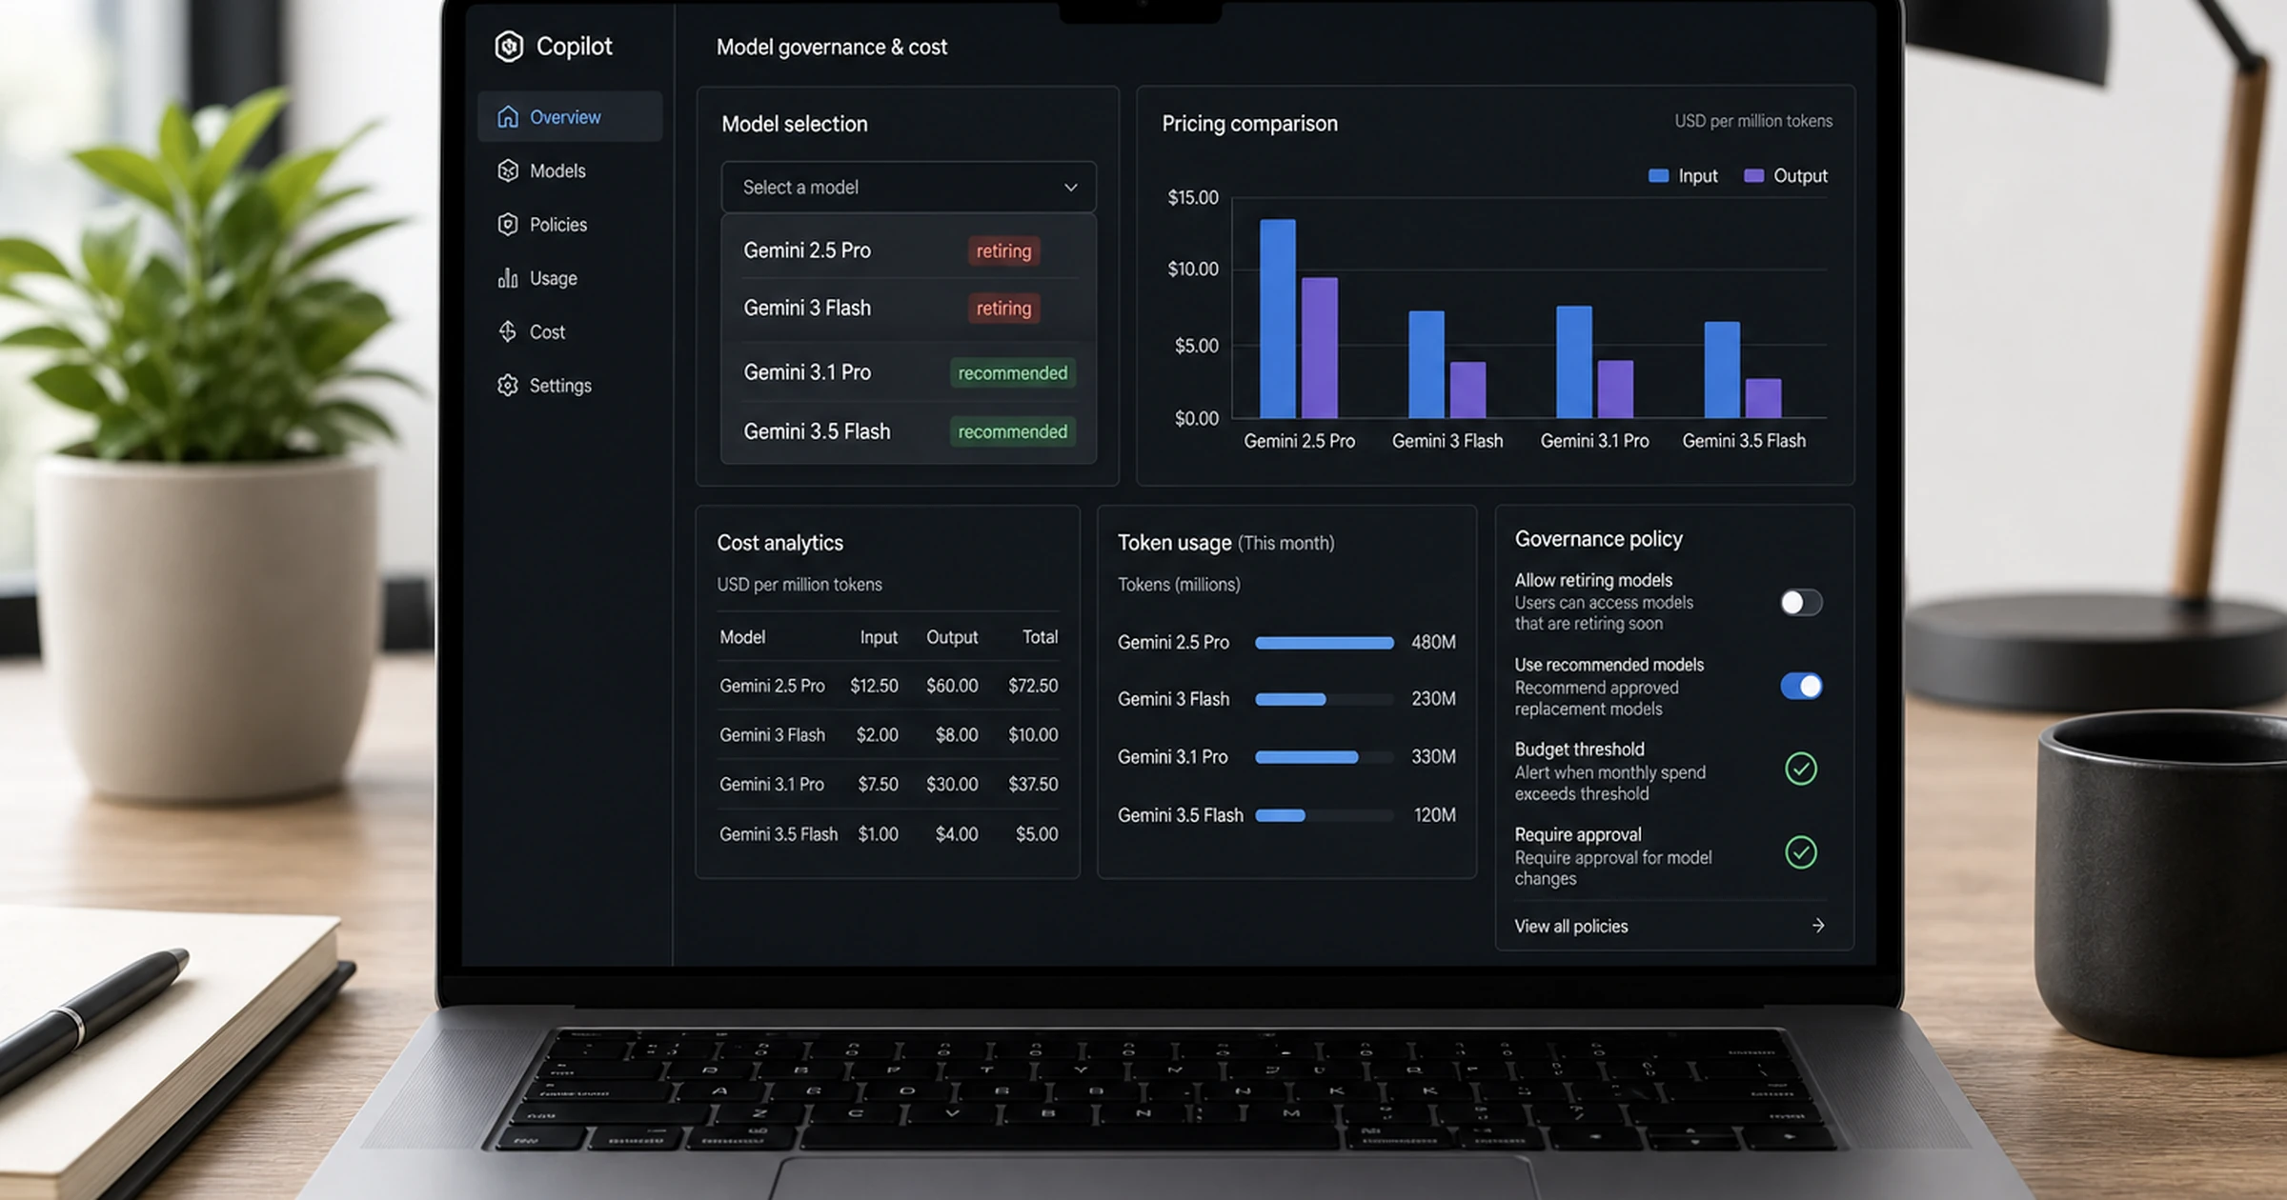The height and width of the screenshot is (1200, 2287).
Task: Click the Copilot brand name
Action: [x=574, y=46]
